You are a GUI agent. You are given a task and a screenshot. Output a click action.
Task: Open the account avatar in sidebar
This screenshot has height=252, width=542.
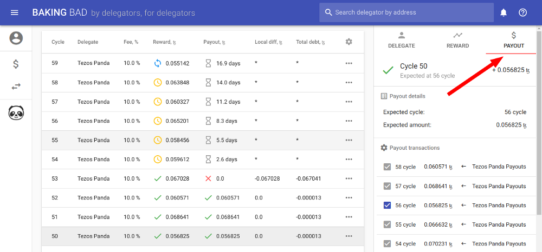click(x=16, y=38)
